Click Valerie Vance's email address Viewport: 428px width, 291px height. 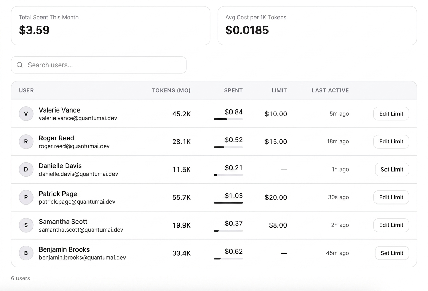(x=78, y=118)
